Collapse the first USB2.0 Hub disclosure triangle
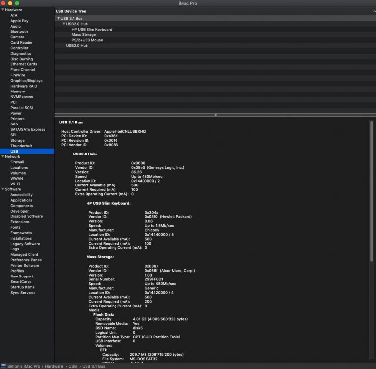Image resolution: width=376 pixels, height=369 pixels. [x=64, y=24]
